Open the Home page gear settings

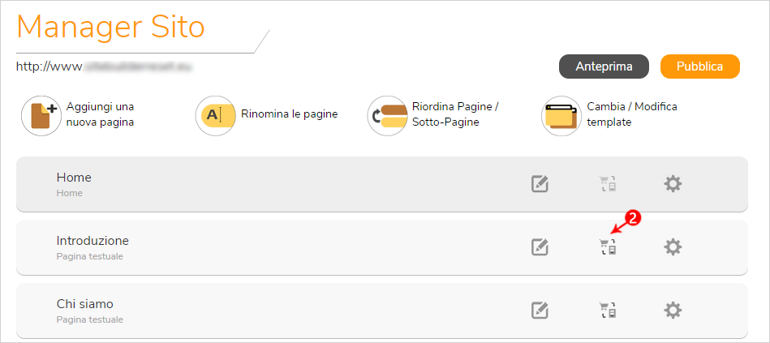(673, 184)
